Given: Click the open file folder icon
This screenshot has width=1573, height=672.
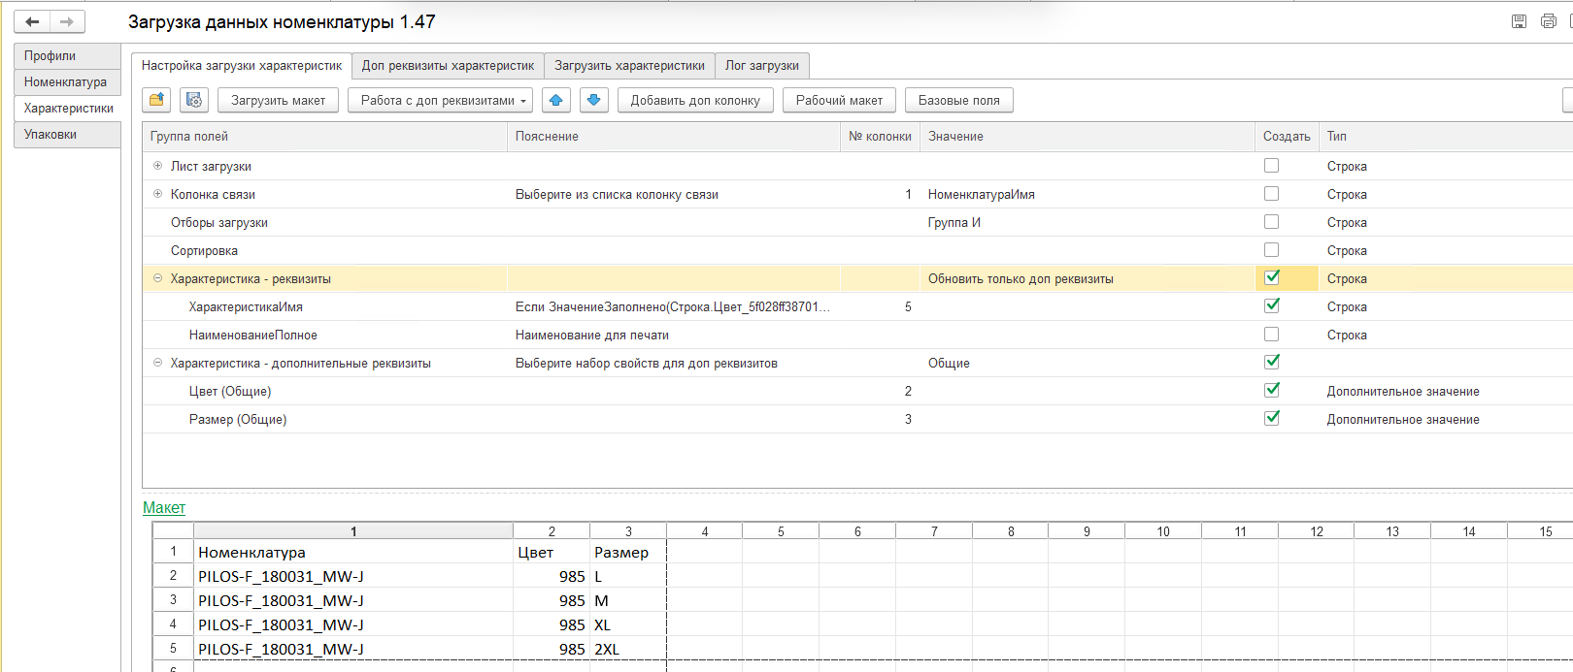Looking at the screenshot, I should click(156, 100).
